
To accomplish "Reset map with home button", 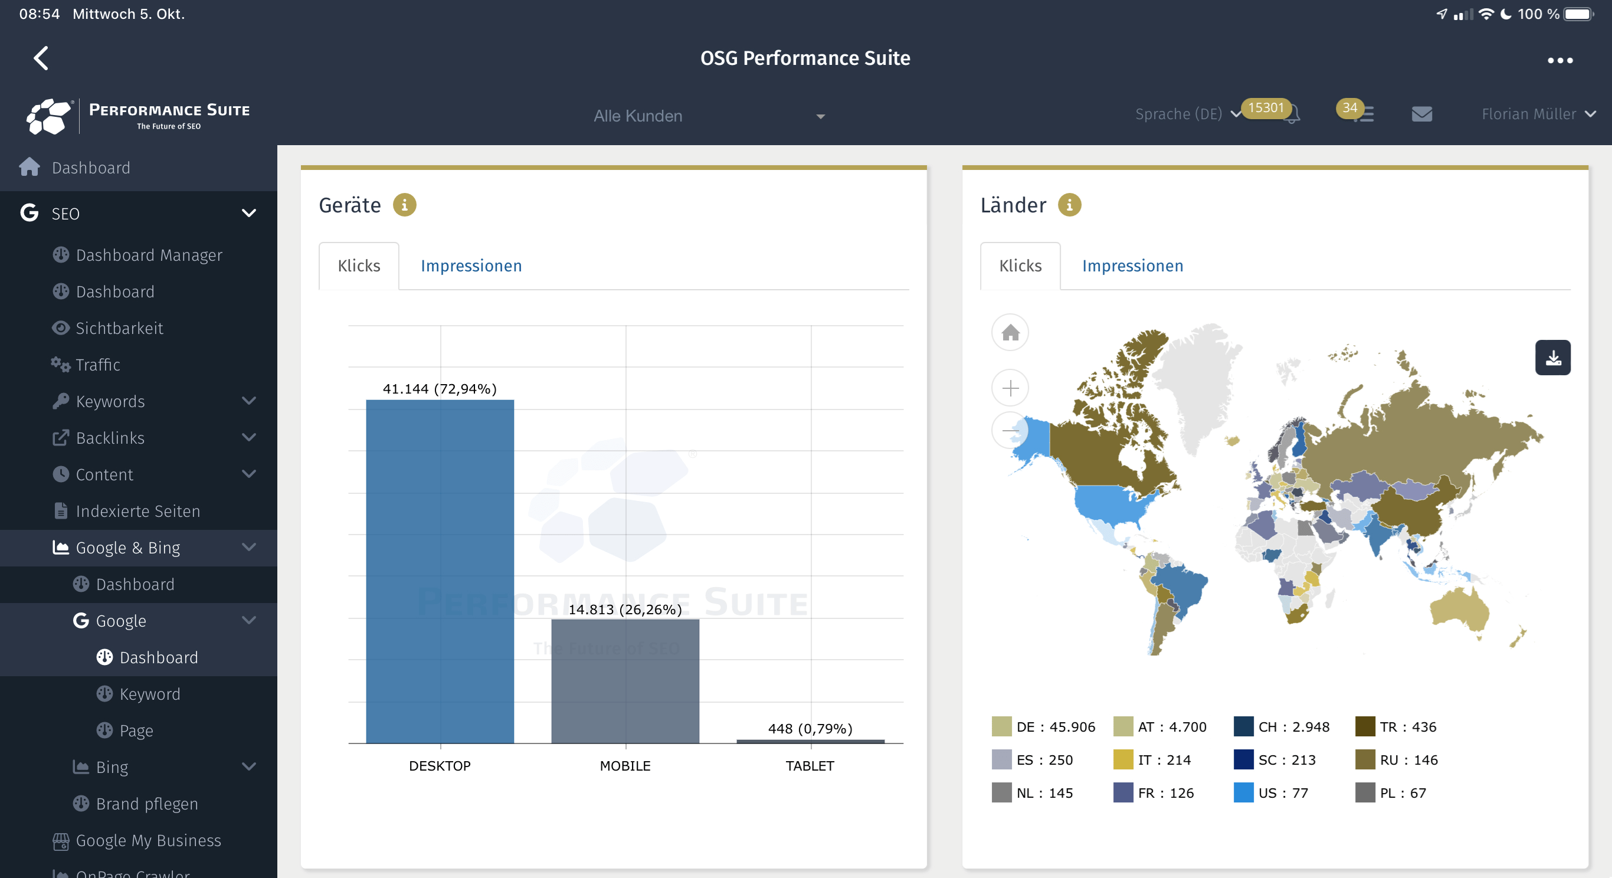I will click(1010, 332).
